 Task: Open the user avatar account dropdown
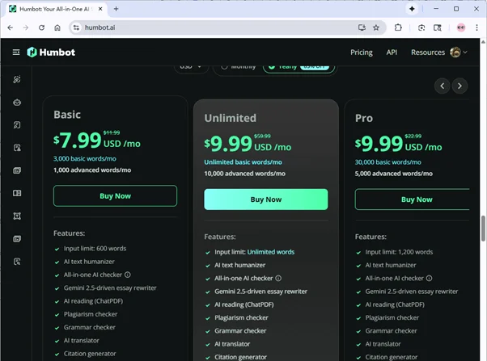pyautogui.click(x=459, y=52)
